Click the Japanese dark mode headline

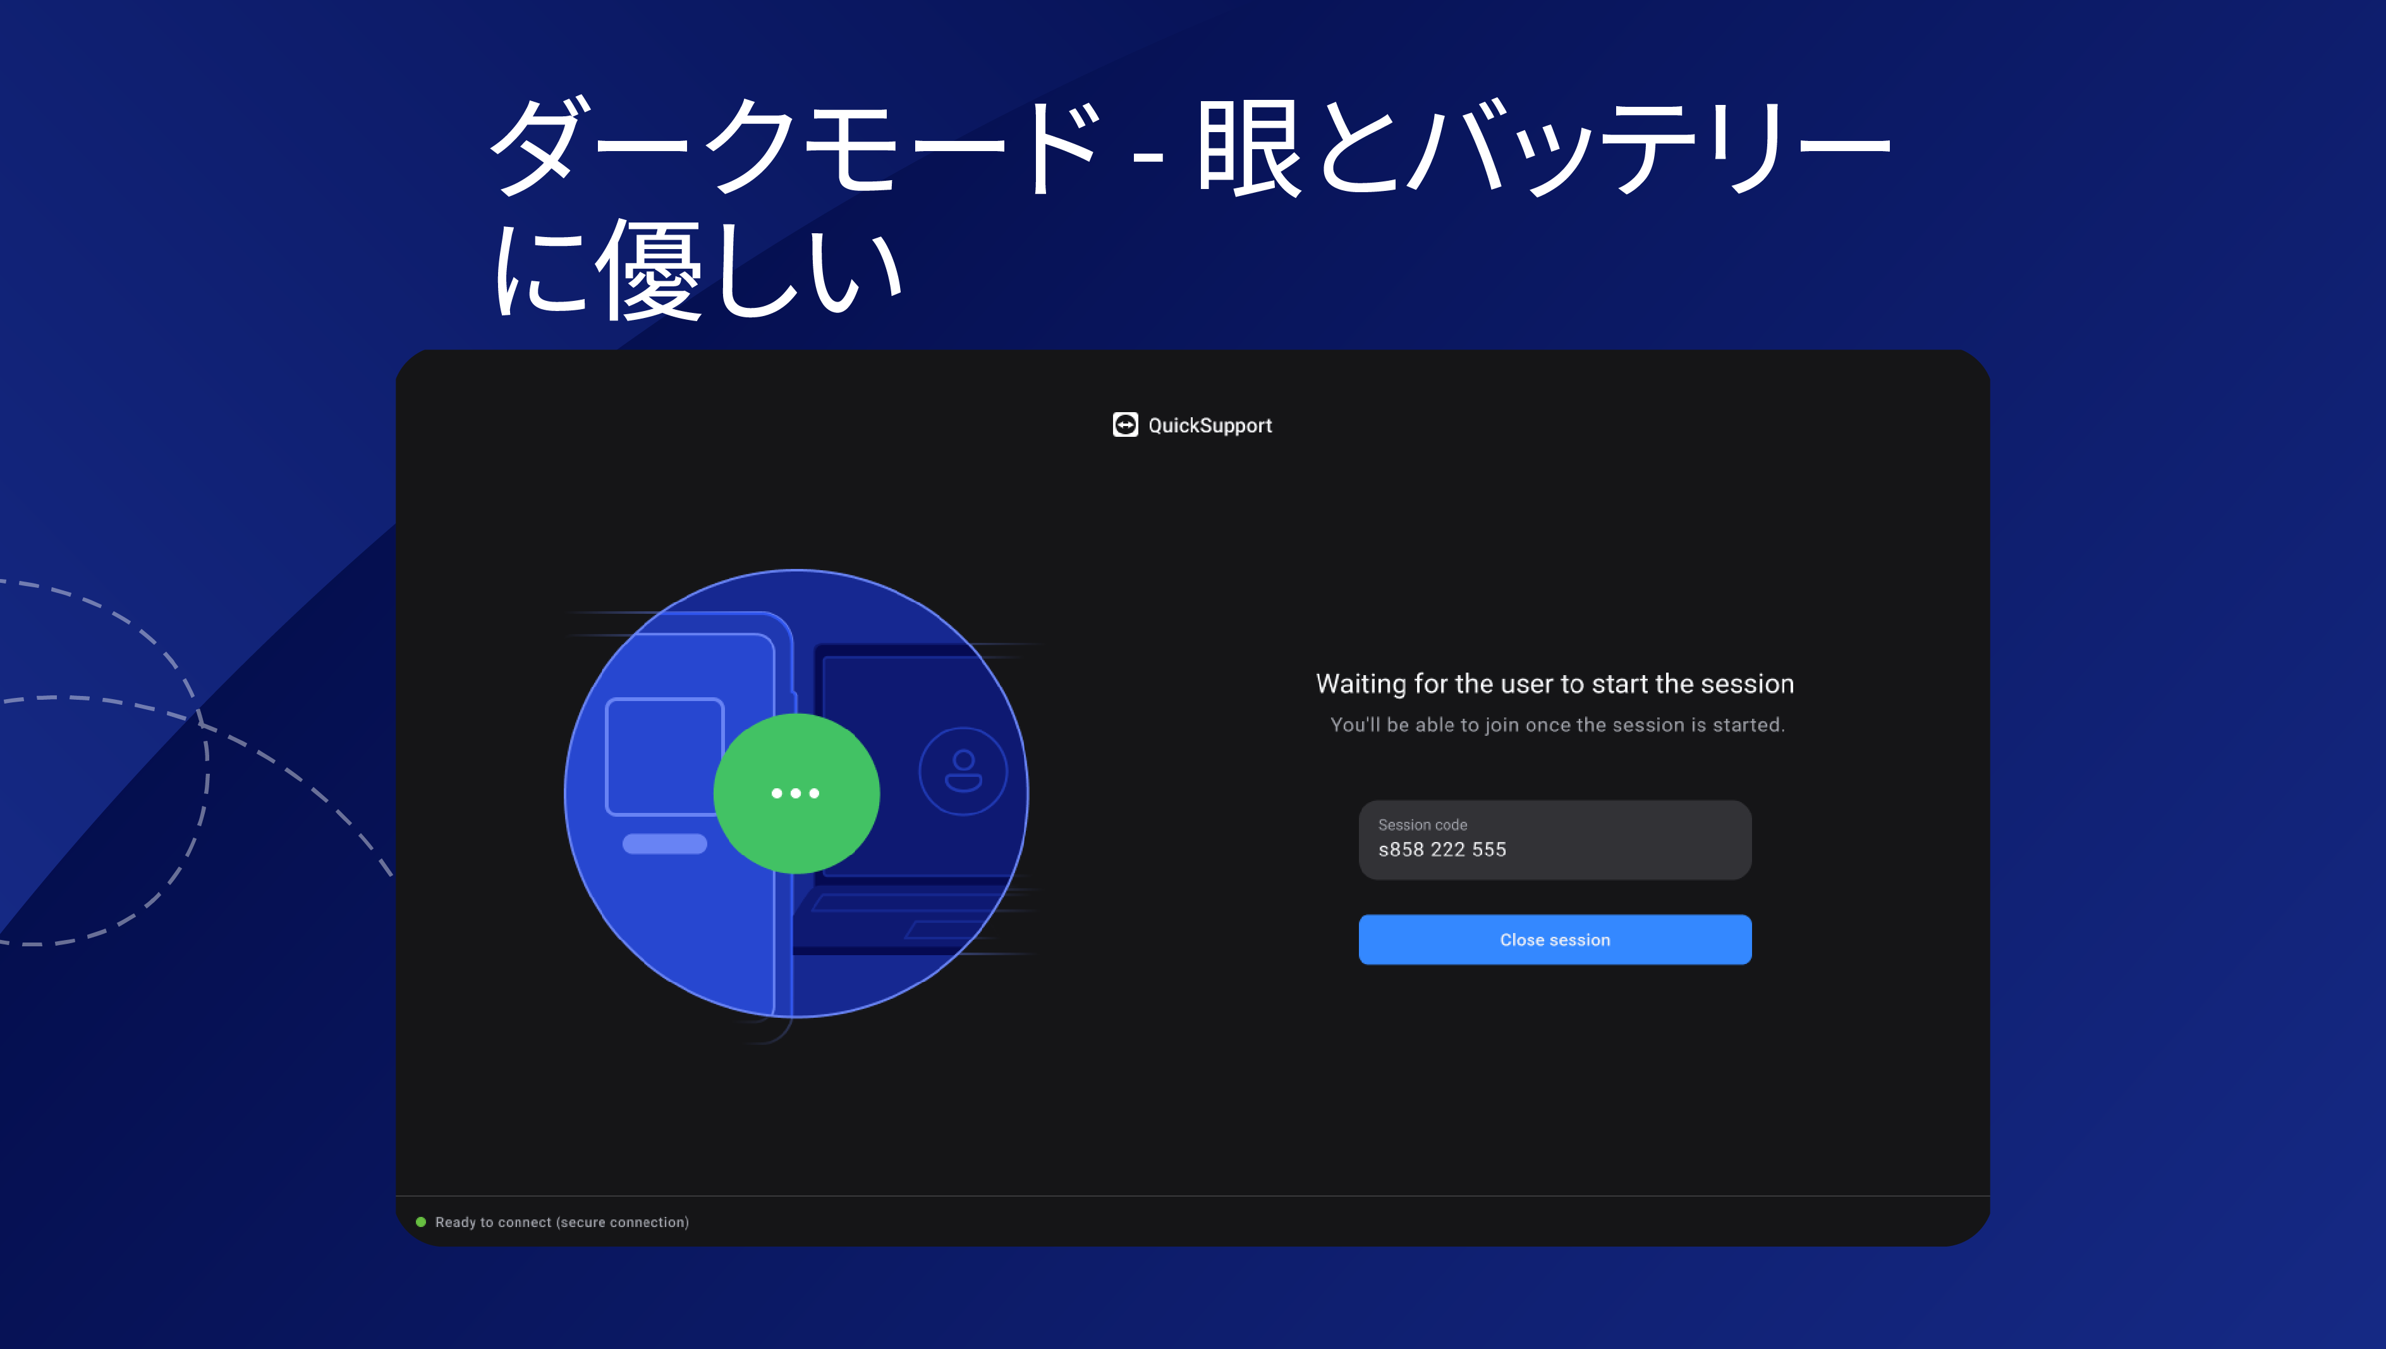click(1190, 209)
